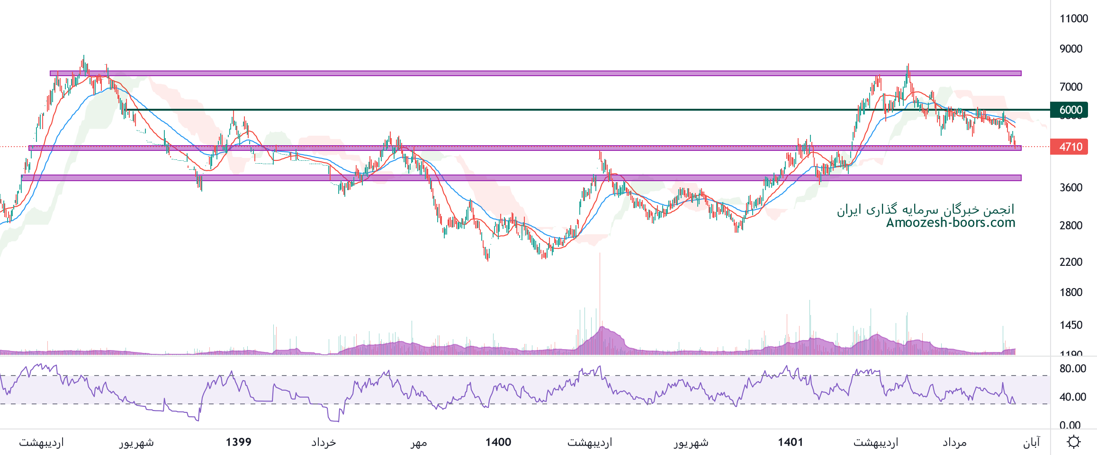Select the Amoozesh-boors.com watermark text
The width and height of the screenshot is (1097, 455).
click(950, 223)
